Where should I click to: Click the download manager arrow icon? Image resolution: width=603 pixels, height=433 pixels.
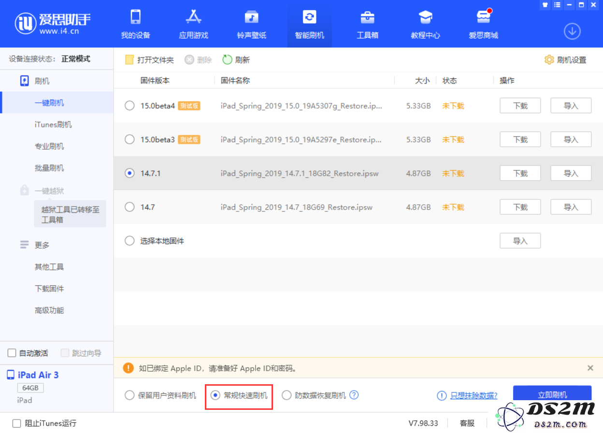coord(572,31)
